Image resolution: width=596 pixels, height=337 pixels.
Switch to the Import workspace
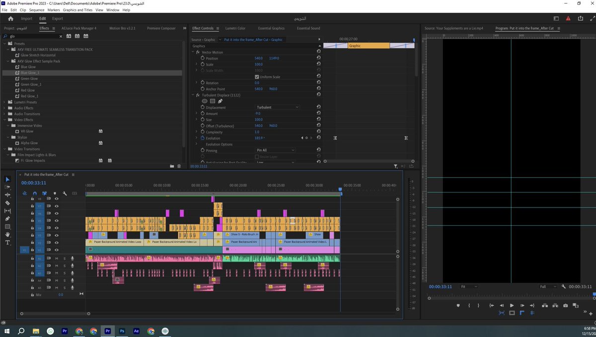point(26,18)
